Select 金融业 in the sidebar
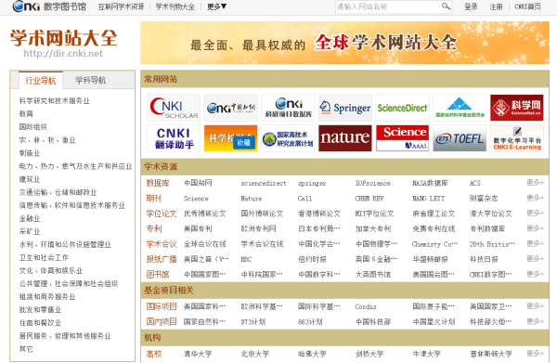The image size is (557, 363). [30, 218]
